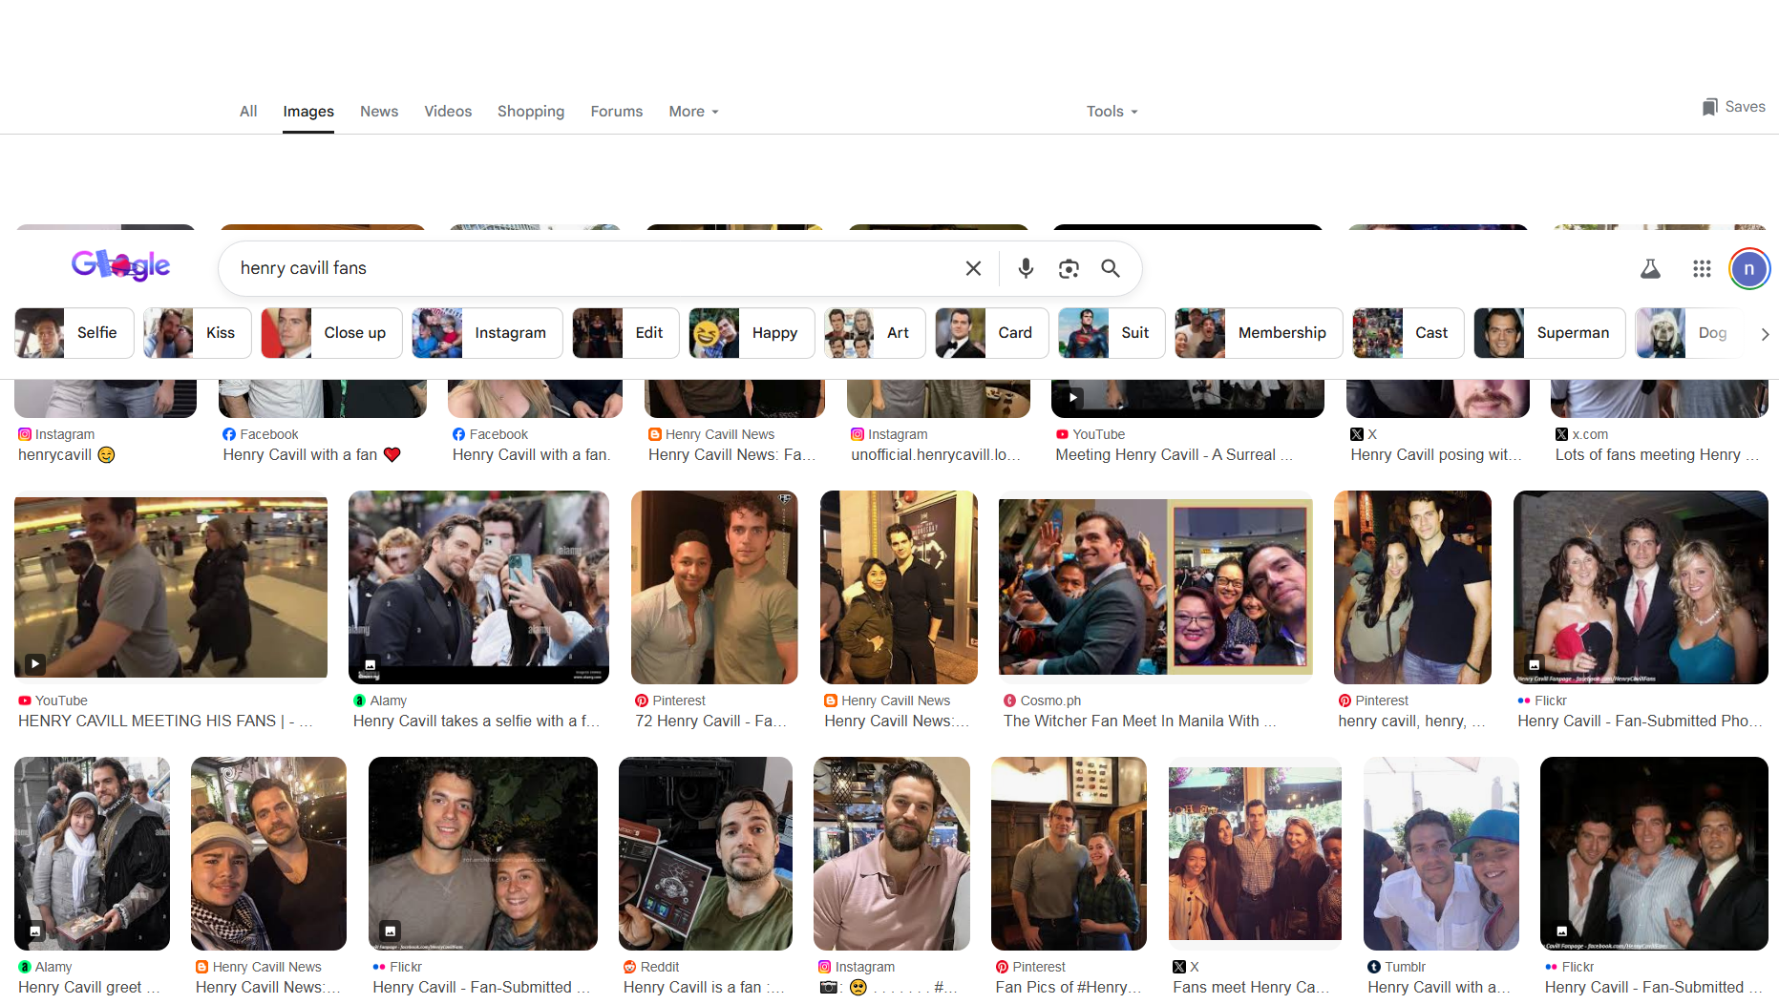Click into the henry cavill fans search field
This screenshot has width=1779, height=1004.
[x=592, y=268]
